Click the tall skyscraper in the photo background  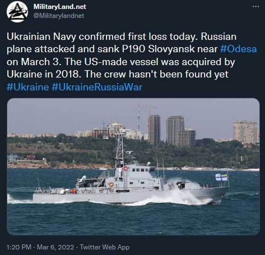[x=154, y=129]
